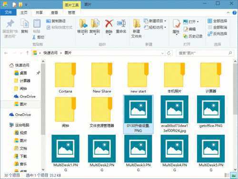
Task: Open the quick access toolbar customize dropdown
Action: pos(26,5)
